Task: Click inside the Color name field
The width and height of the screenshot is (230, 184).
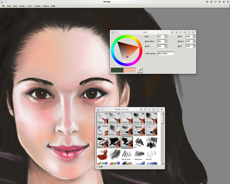Action: coord(165,53)
